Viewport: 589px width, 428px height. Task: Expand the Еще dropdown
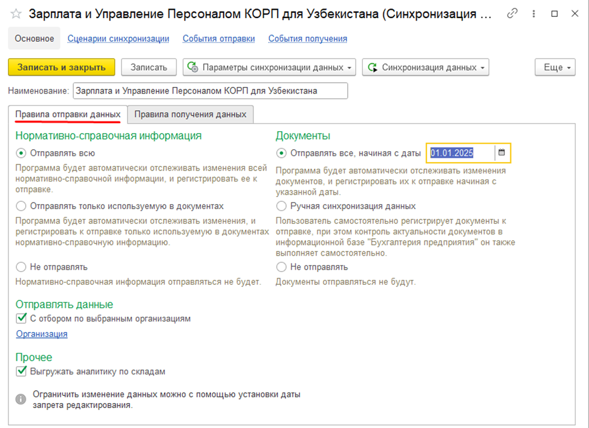(554, 67)
